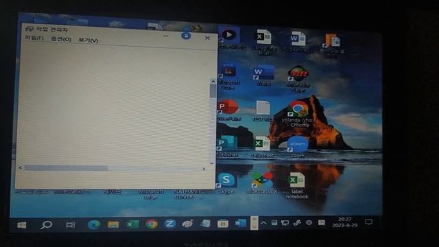Open the 옵션(O) menu in Task Manager
The image size is (439, 247).
click(x=61, y=39)
